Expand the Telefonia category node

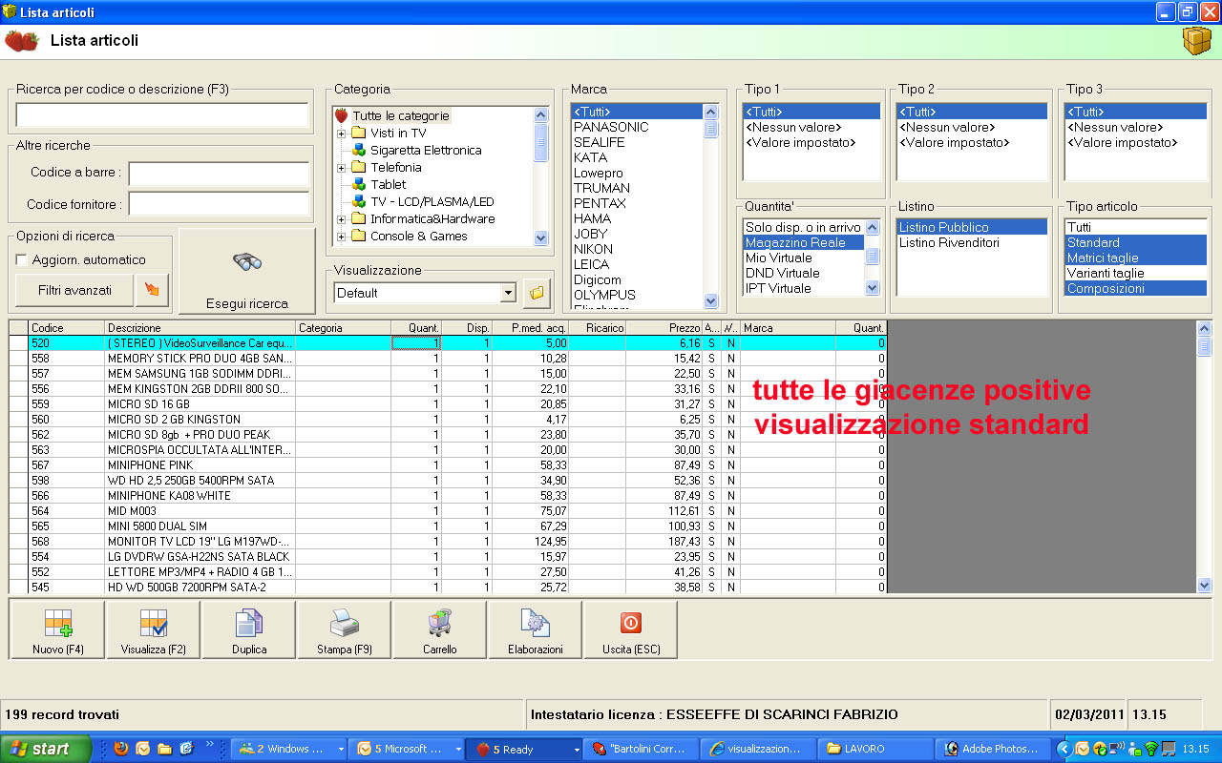[341, 167]
